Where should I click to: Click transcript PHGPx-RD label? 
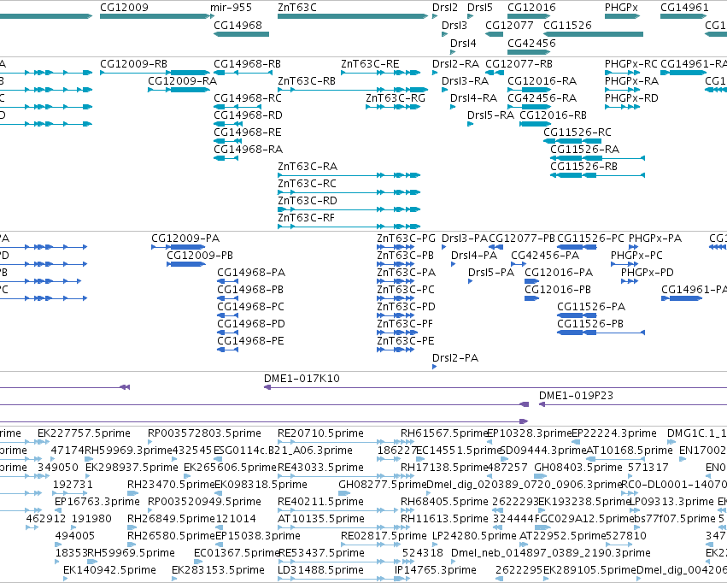[631, 97]
